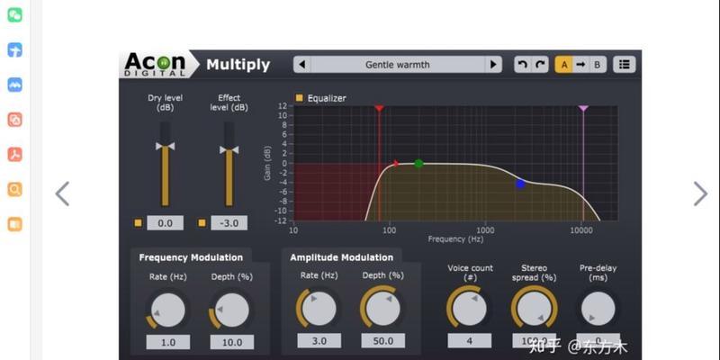
Task: Open the red PDF sidebar icon
Action: (x=14, y=155)
